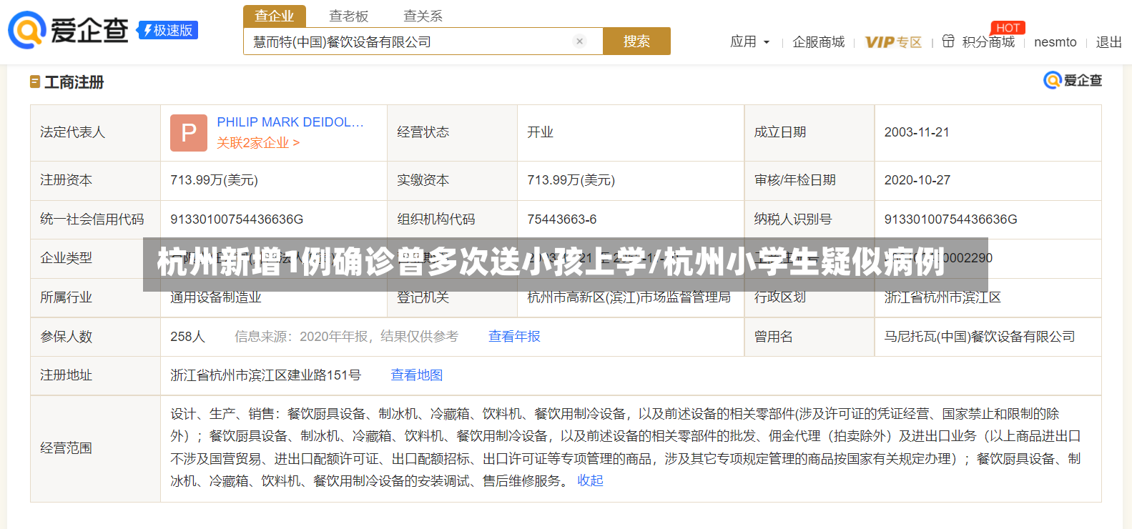Viewport: 1132px width, 529px height.
Task: Select address 浙江省杭州市滨江区建业路151号
Action: tap(266, 375)
